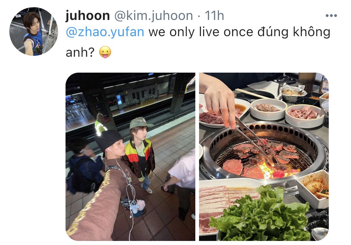Screen dimensions: 351x245
Task: Click the metal tongs over the grill
Action: pyautogui.click(x=254, y=141)
